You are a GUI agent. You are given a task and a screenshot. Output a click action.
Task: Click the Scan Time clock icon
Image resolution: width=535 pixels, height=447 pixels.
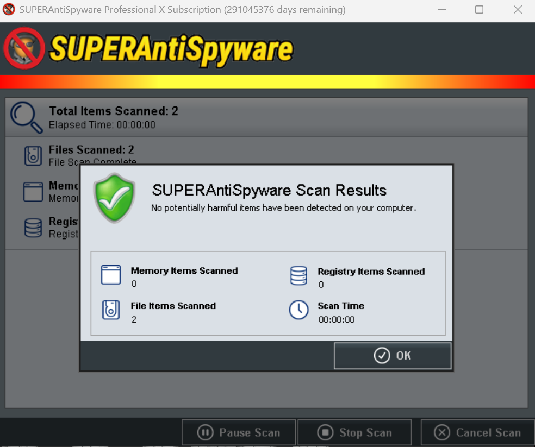298,310
